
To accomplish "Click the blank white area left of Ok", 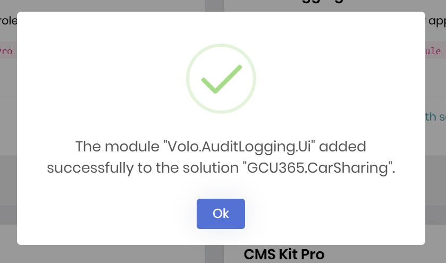I will (106, 214).
